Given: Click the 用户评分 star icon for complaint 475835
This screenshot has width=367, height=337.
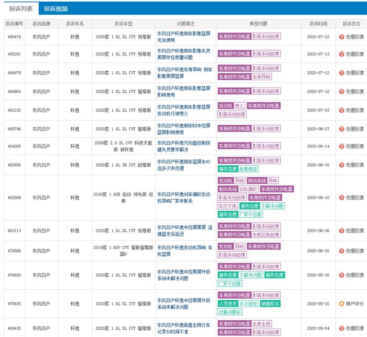Looking at the screenshot, I should (x=341, y=304).
